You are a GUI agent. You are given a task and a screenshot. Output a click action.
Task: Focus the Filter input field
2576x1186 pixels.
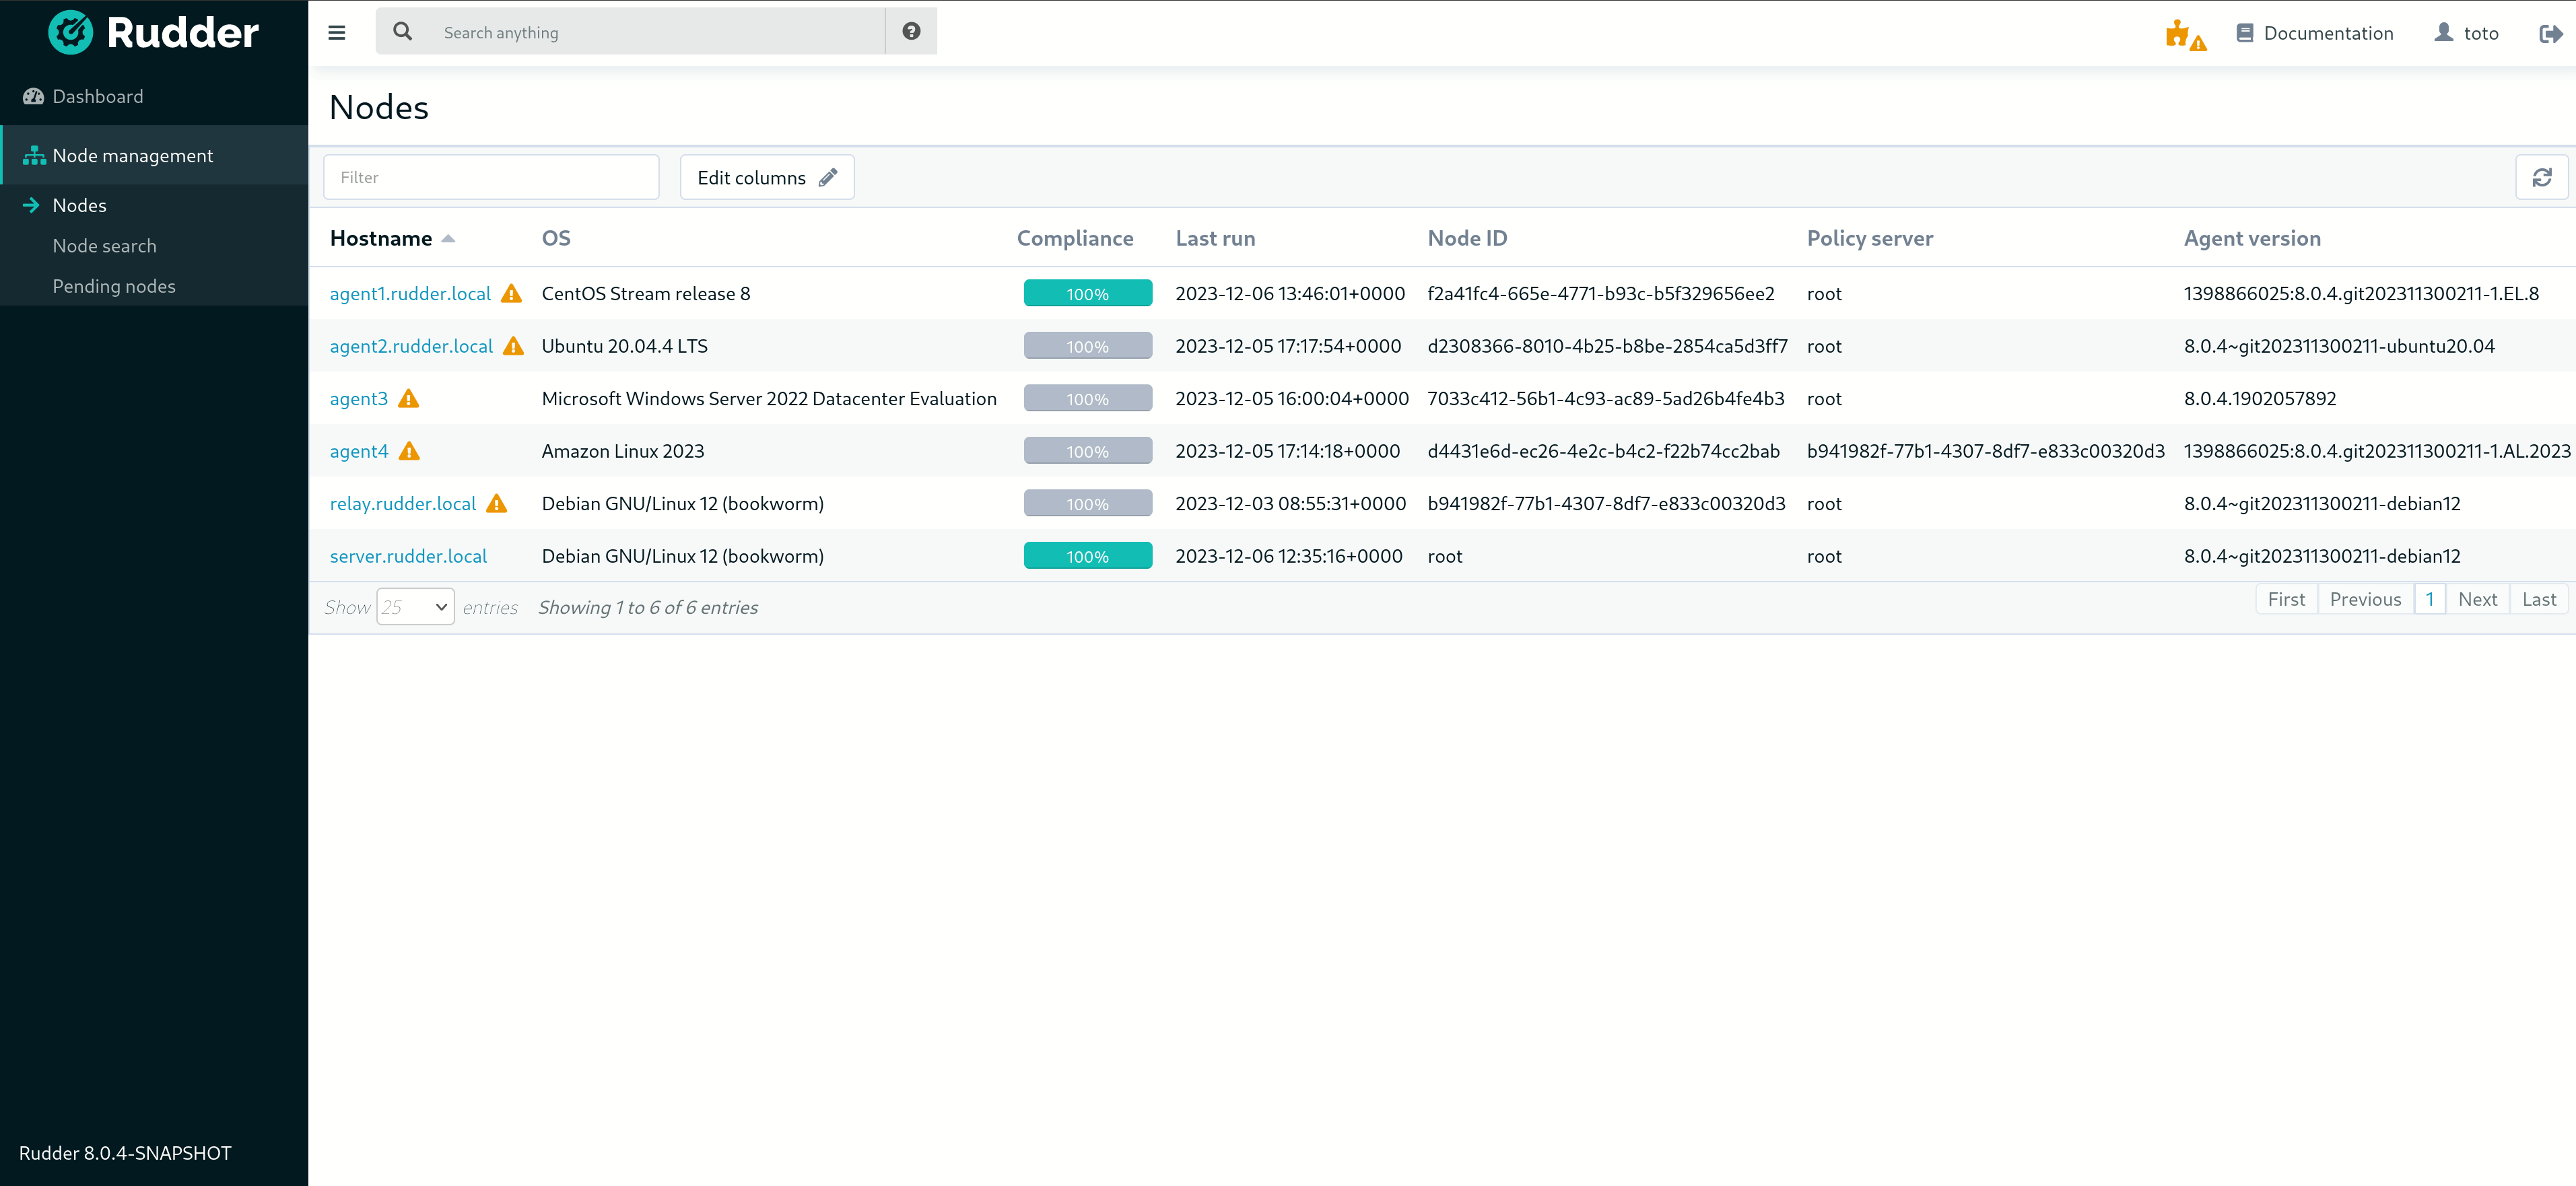pyautogui.click(x=491, y=177)
